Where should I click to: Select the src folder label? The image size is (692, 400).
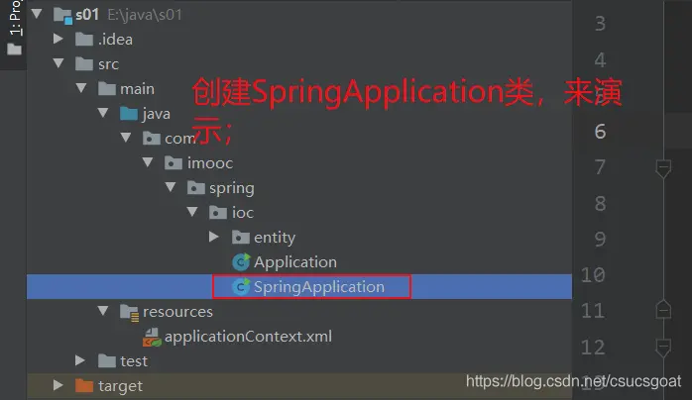click(x=109, y=64)
